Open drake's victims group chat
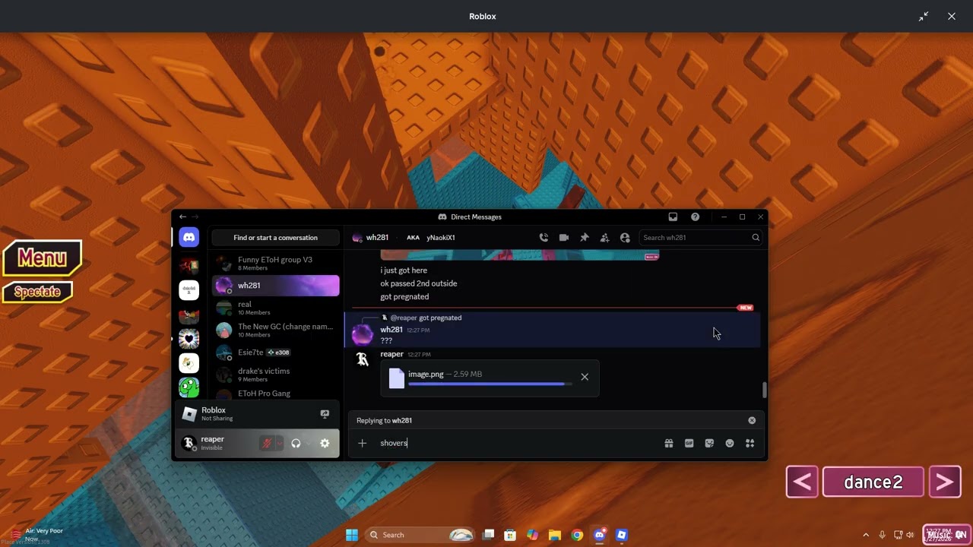Image resolution: width=973 pixels, height=547 pixels. 275,375
